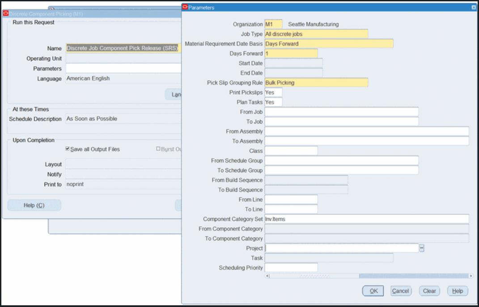479x307 pixels.
Task: Open Help in the Parameters window
Action: point(458,291)
